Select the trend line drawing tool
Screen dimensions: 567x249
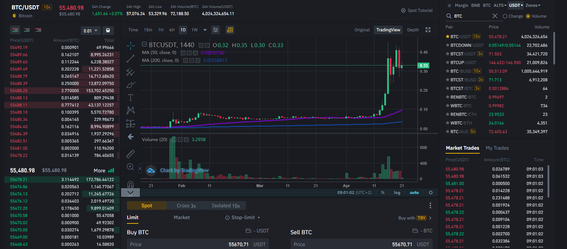click(130, 59)
